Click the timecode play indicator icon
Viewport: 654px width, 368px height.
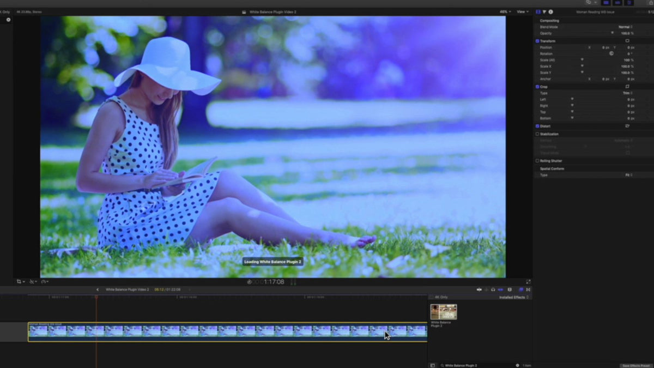tap(249, 282)
